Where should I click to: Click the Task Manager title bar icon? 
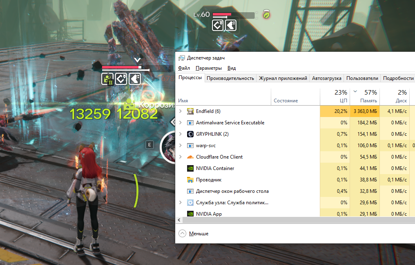point(181,58)
